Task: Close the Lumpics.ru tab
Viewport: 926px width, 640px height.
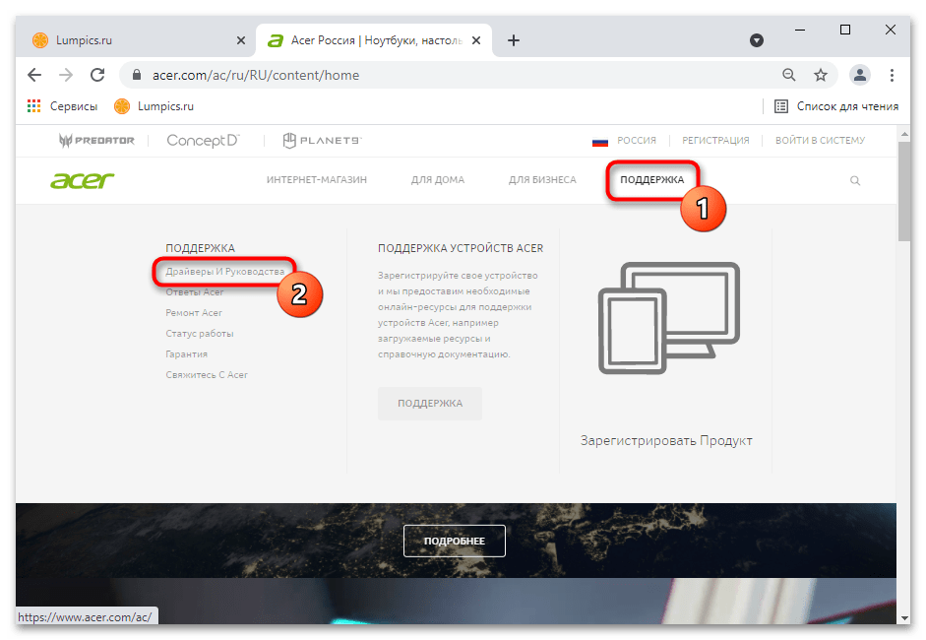Action: coord(241,40)
